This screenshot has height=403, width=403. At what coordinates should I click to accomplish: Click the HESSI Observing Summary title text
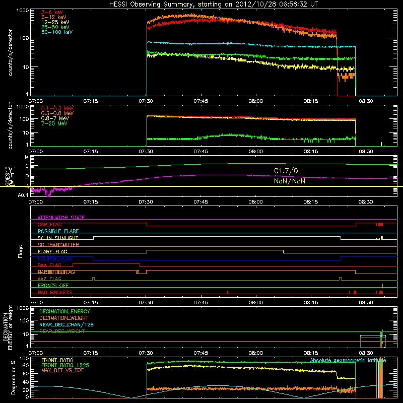tap(213, 5)
